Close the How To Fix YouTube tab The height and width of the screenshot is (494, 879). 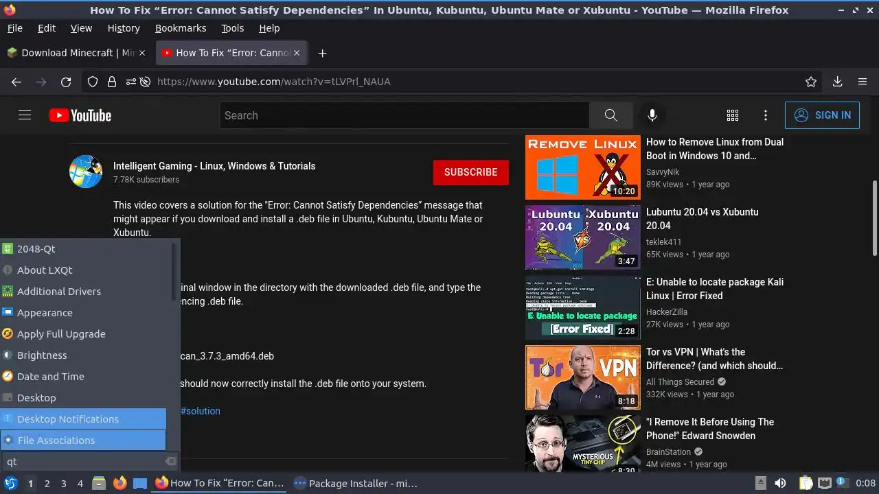click(x=297, y=53)
